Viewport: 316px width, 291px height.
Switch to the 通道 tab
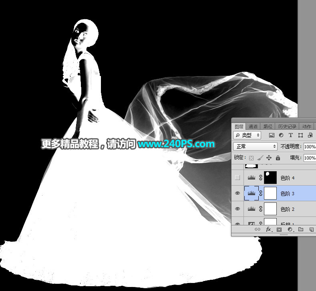[253, 127]
